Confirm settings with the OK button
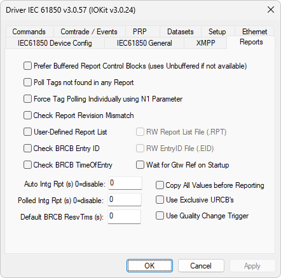 tap(149, 266)
